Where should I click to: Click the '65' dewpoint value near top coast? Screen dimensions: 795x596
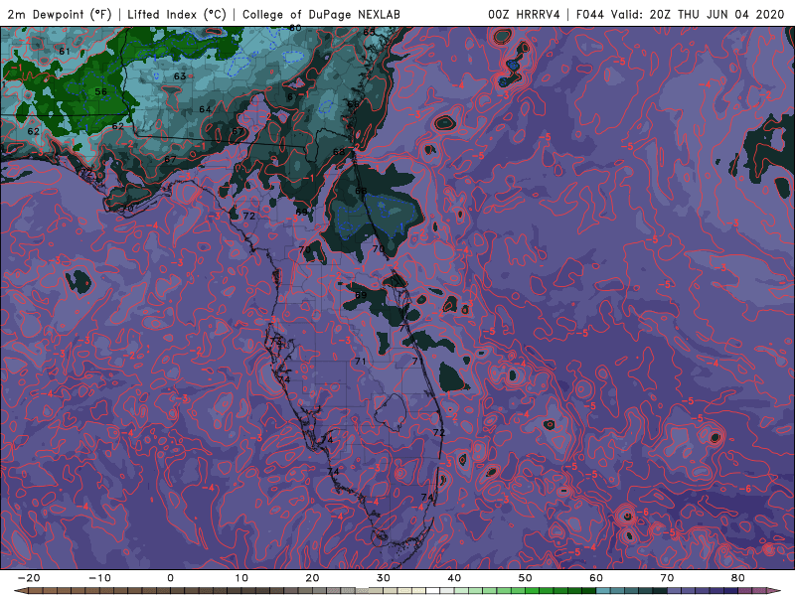tap(369, 32)
